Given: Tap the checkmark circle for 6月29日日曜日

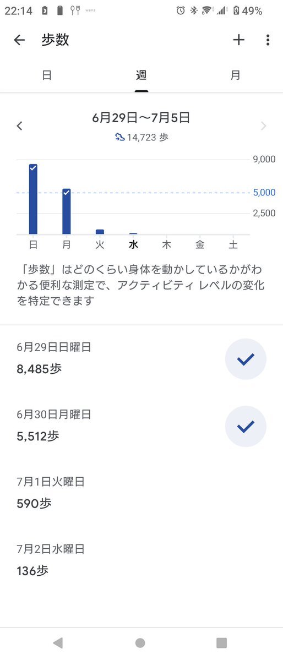Looking at the screenshot, I should click(246, 359).
